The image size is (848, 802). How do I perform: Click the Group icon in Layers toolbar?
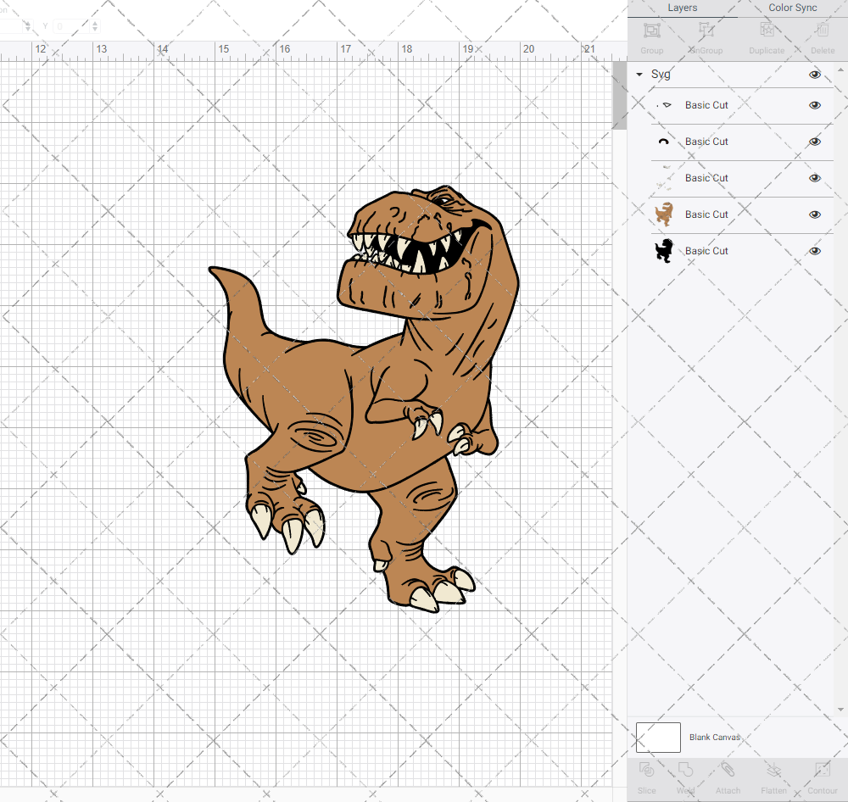point(651,31)
